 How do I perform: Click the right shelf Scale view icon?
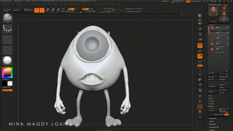pos(200,85)
